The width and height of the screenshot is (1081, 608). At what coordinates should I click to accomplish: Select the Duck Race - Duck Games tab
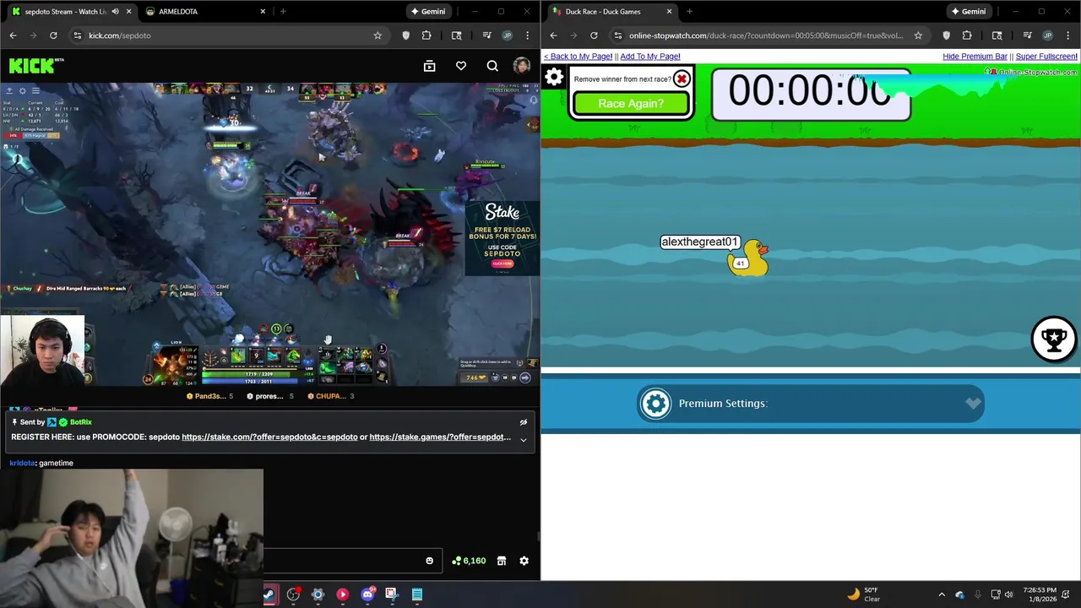(612, 12)
